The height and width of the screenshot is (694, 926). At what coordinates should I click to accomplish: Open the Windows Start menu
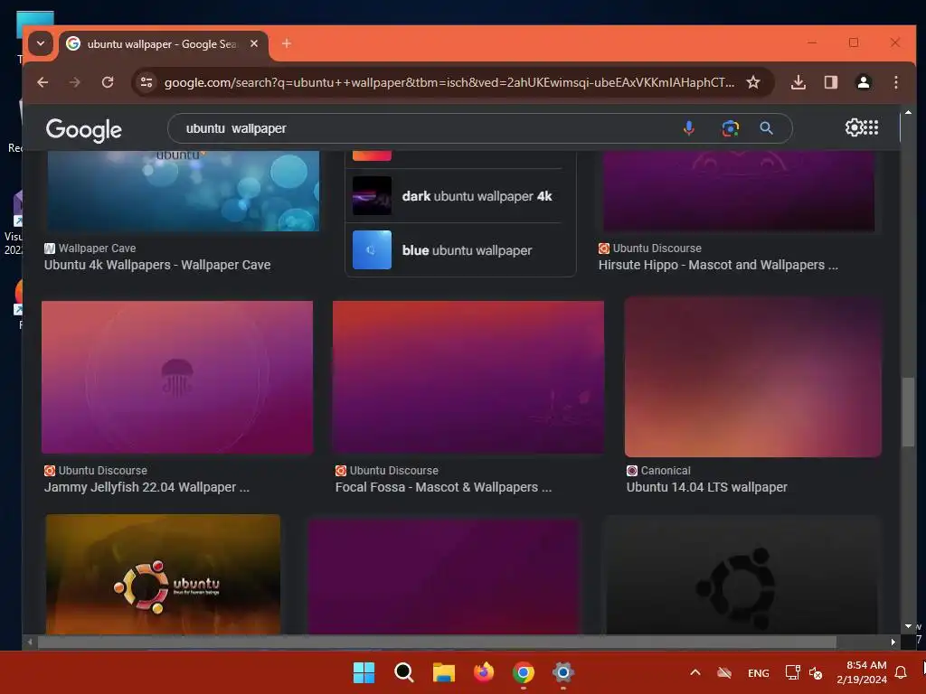(x=364, y=672)
